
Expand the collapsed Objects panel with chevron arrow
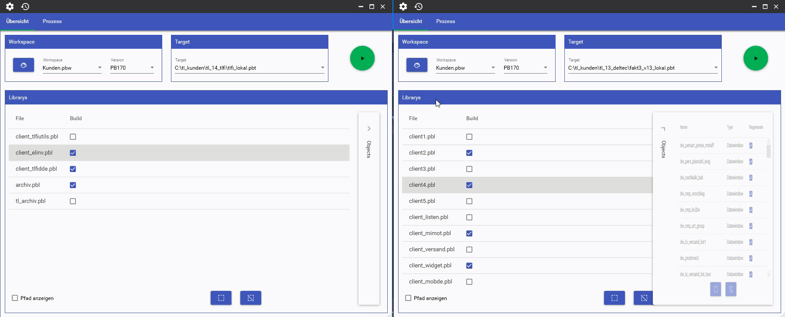click(369, 128)
